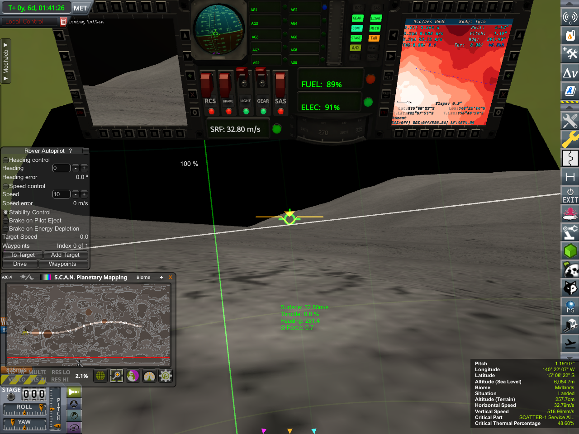This screenshot has height=434, width=579.
Task: Flip the RCS cockpit switch
Action: click(x=207, y=85)
